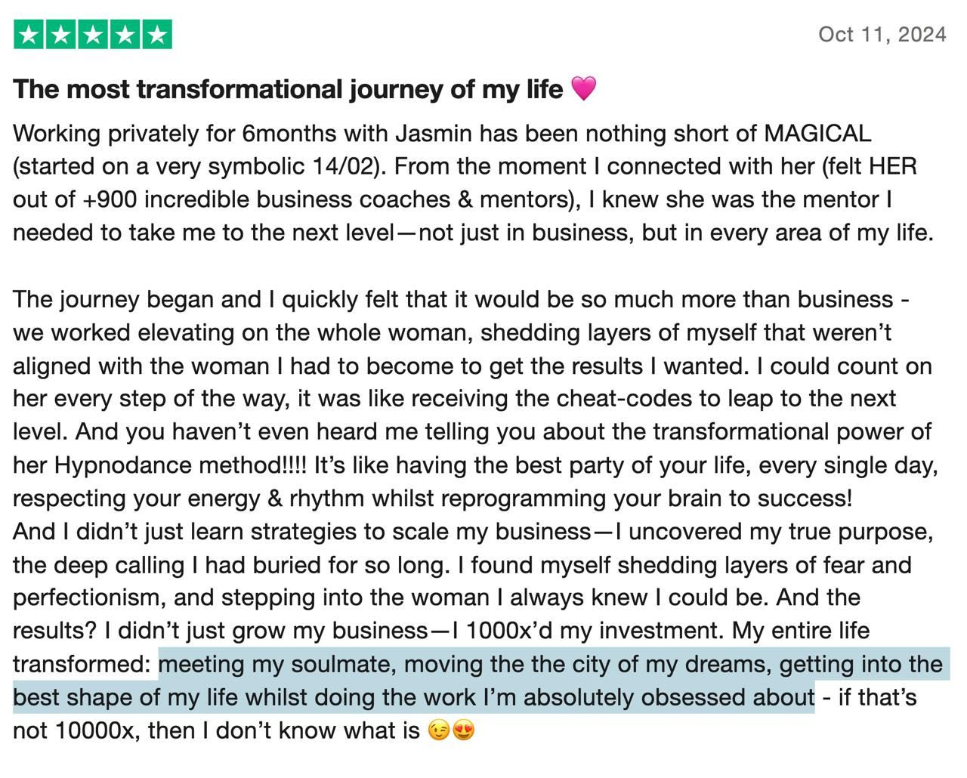967x778 pixels.
Task: Click the third green rating star
Action: [92, 35]
